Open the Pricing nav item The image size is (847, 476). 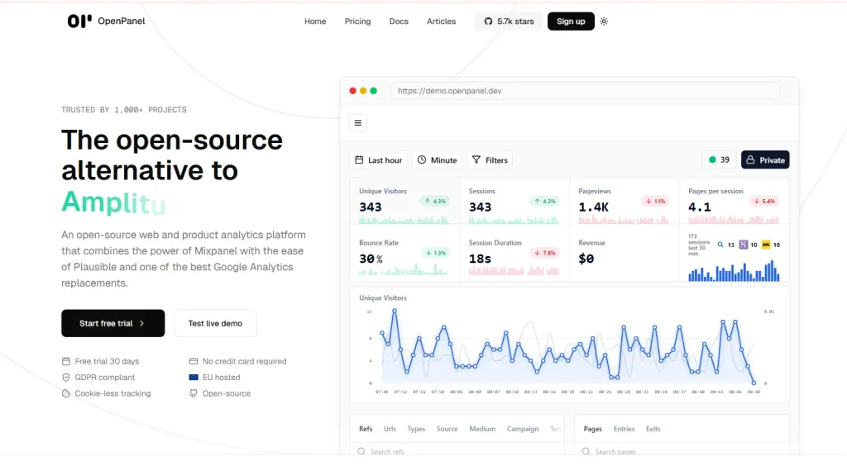tap(357, 21)
